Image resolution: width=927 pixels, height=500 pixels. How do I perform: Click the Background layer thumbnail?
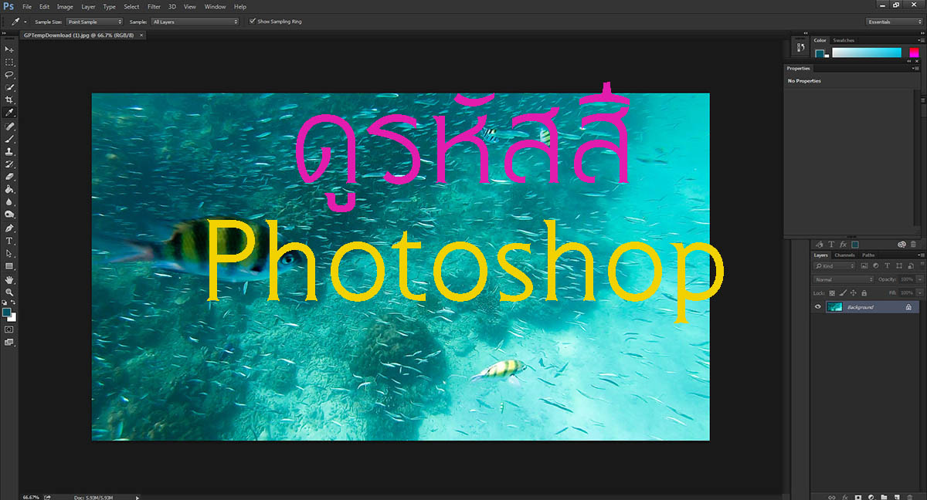(834, 307)
